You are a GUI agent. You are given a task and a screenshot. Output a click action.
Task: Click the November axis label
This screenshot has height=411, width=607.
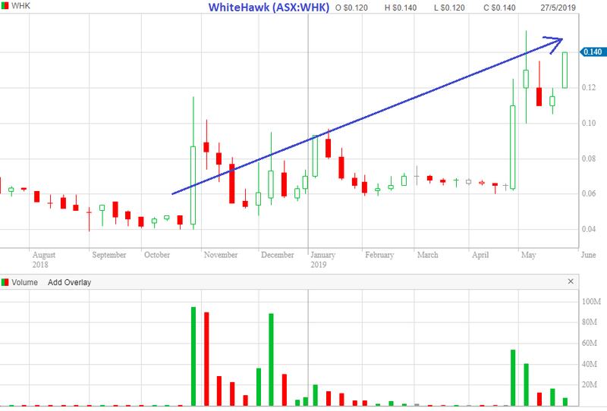(x=221, y=255)
